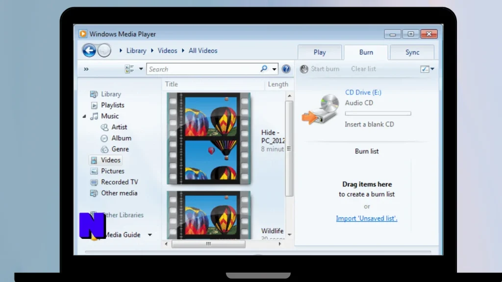Click the Length column header
The image size is (502, 282).
pos(278,84)
